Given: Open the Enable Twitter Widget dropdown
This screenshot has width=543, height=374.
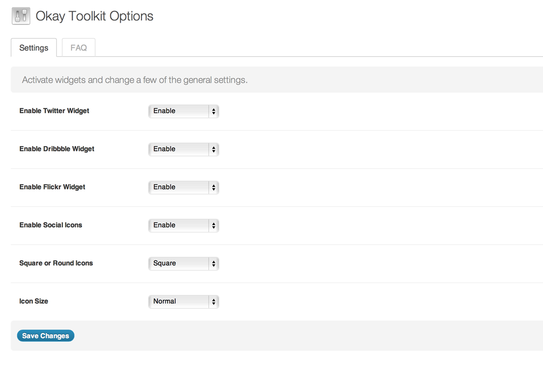Looking at the screenshot, I should [183, 111].
